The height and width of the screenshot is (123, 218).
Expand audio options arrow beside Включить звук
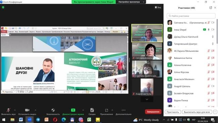click(x=15, y=110)
